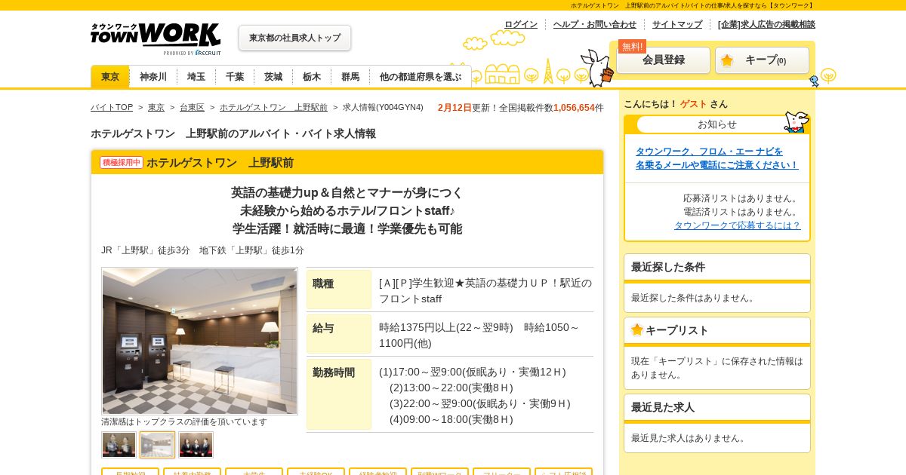906x475 pixels.
Task: Click the 職種 row label
Action: point(339,290)
